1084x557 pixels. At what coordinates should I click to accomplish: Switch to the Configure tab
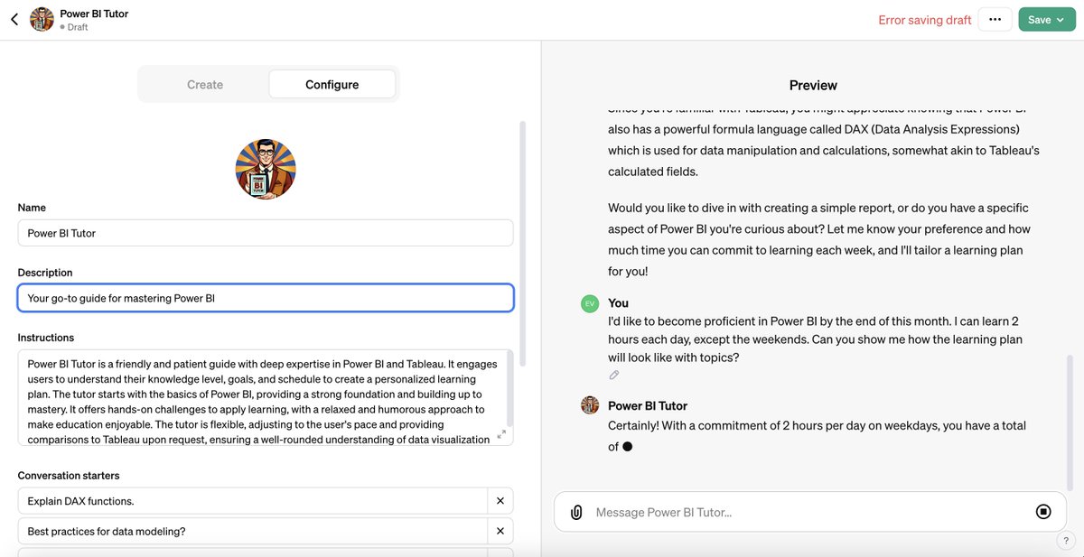coord(332,84)
